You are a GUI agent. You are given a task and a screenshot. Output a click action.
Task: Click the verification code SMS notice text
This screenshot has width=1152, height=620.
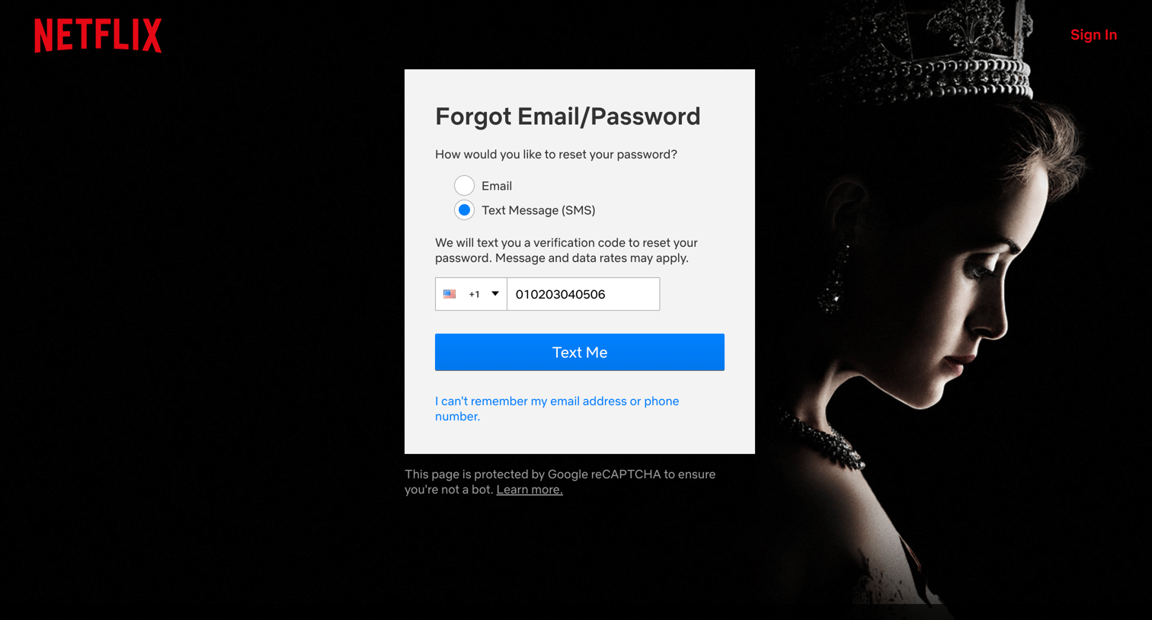[566, 251]
